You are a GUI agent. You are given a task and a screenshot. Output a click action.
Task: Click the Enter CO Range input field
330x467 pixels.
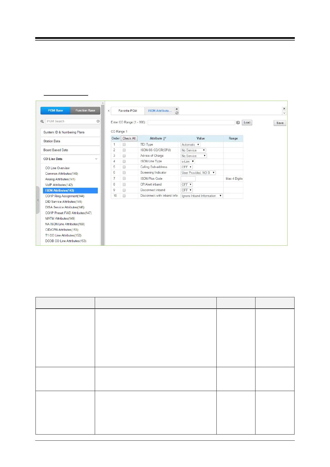tap(191, 123)
